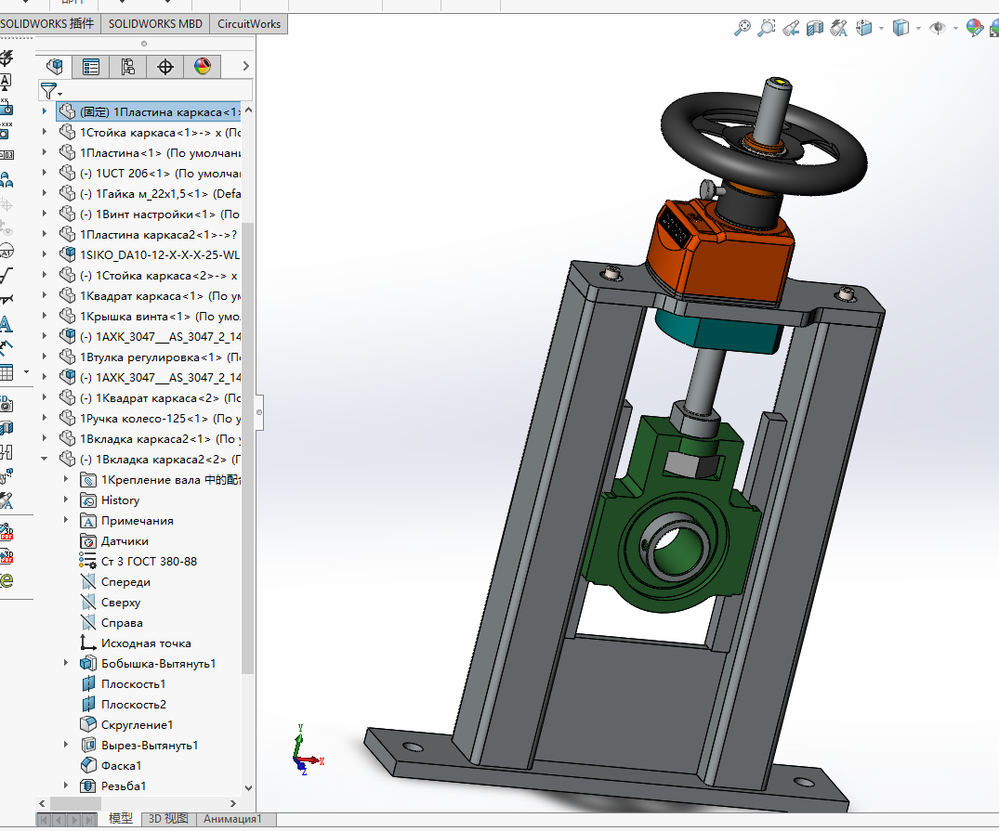
Task: Select the Датчики sensors item
Action: [114, 541]
